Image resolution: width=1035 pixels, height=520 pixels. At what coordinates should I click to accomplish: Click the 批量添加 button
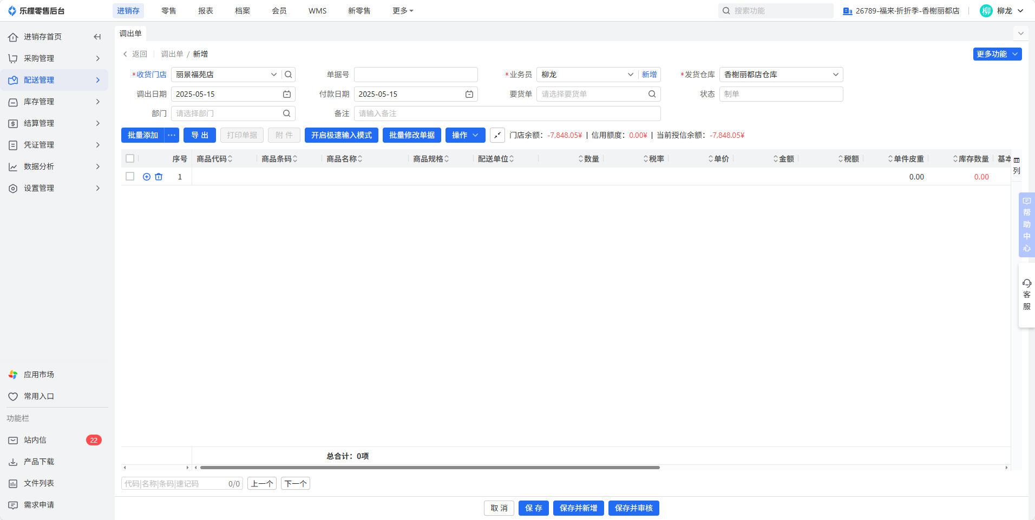[143, 135]
